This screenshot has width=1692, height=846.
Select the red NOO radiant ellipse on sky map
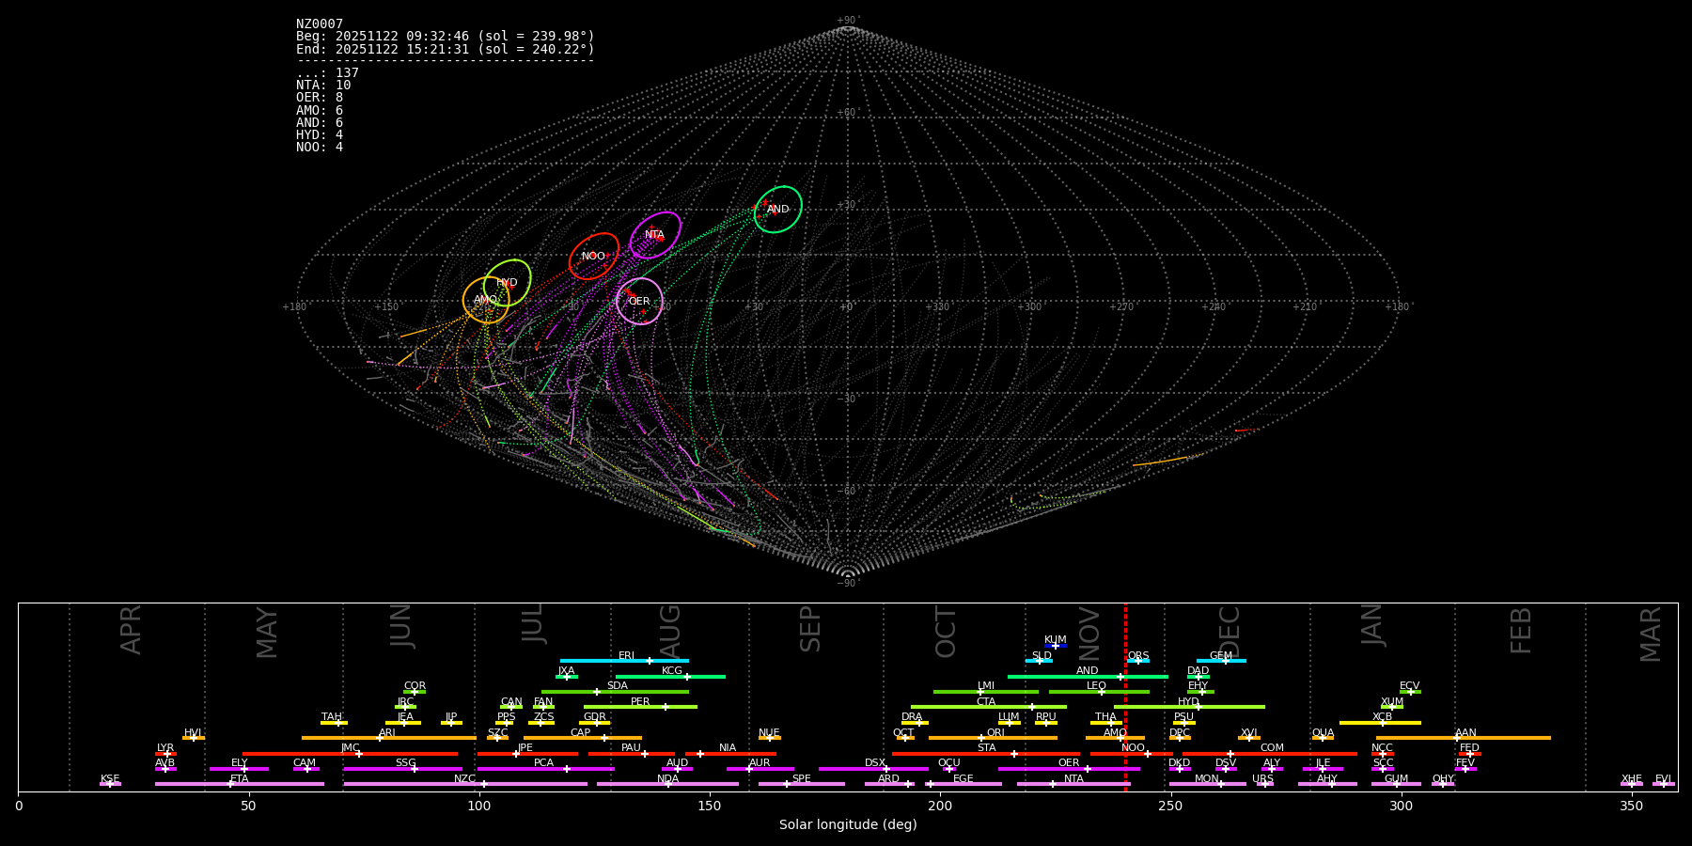(x=594, y=257)
